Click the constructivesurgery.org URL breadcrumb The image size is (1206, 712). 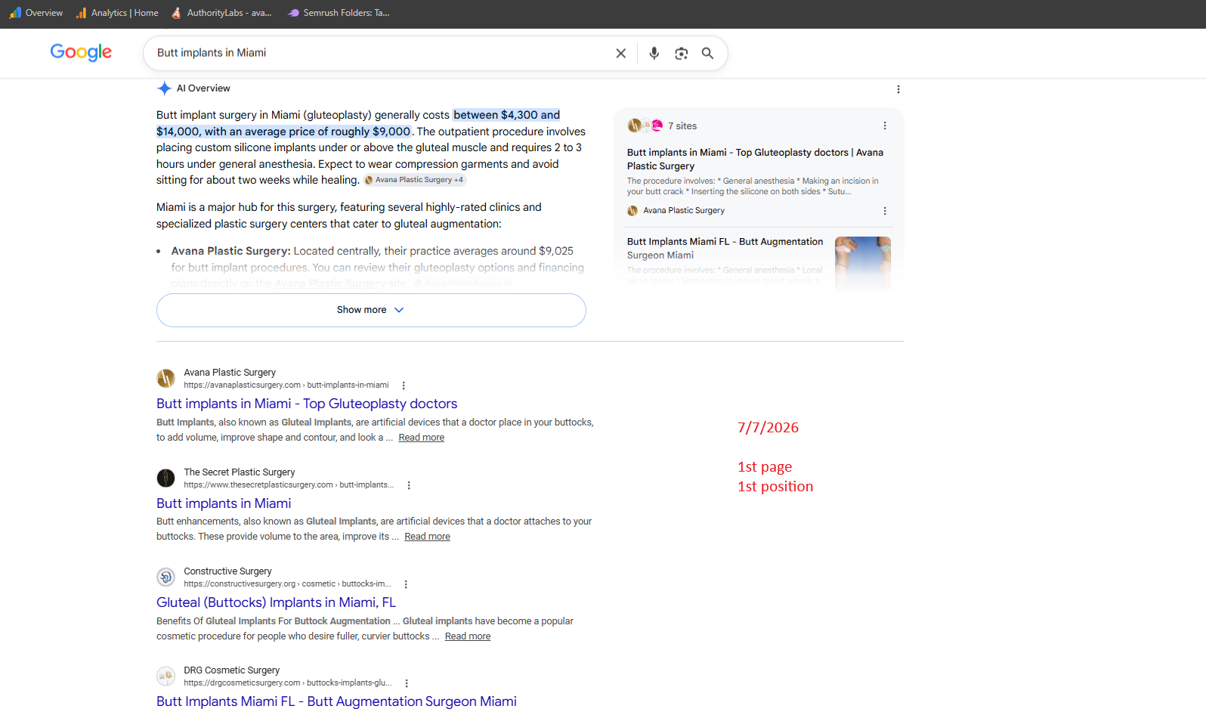[287, 584]
